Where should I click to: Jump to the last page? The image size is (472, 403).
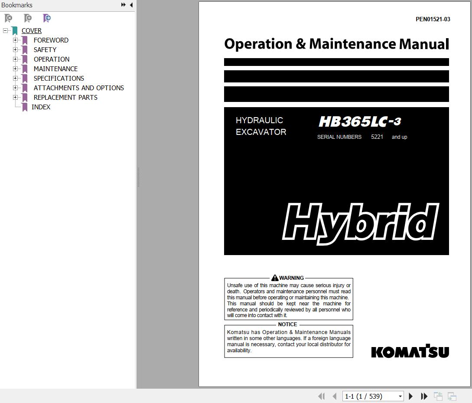tap(424, 396)
